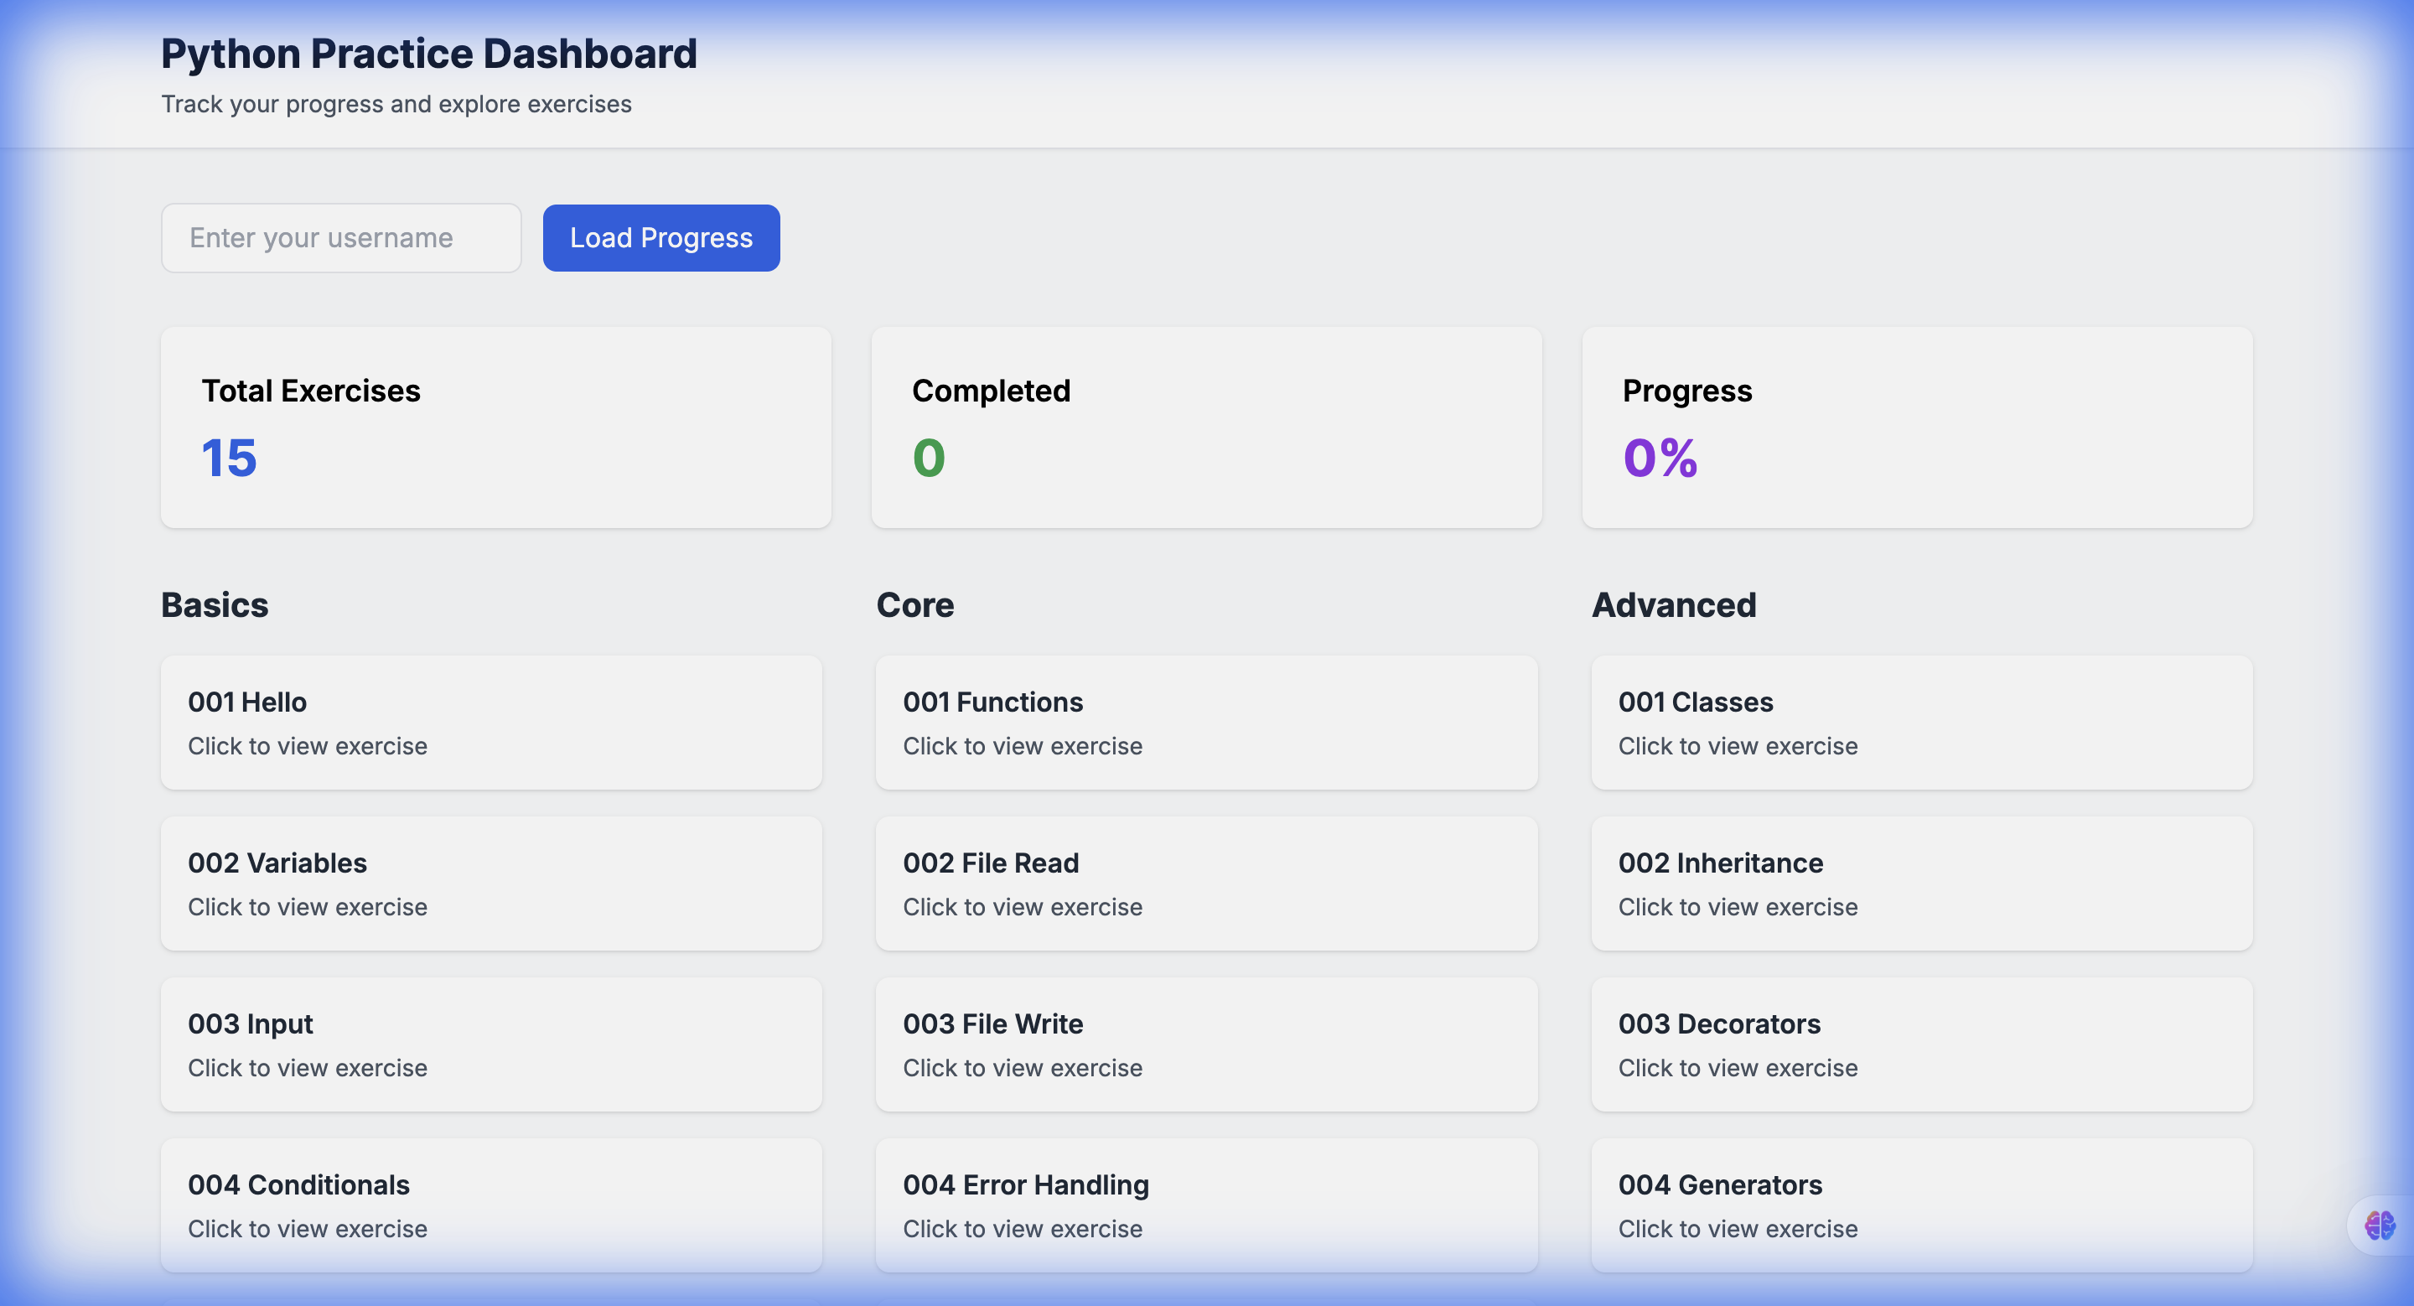The image size is (2414, 1306).
Task: View the 004 Conditionals exercise
Action: 491,1205
